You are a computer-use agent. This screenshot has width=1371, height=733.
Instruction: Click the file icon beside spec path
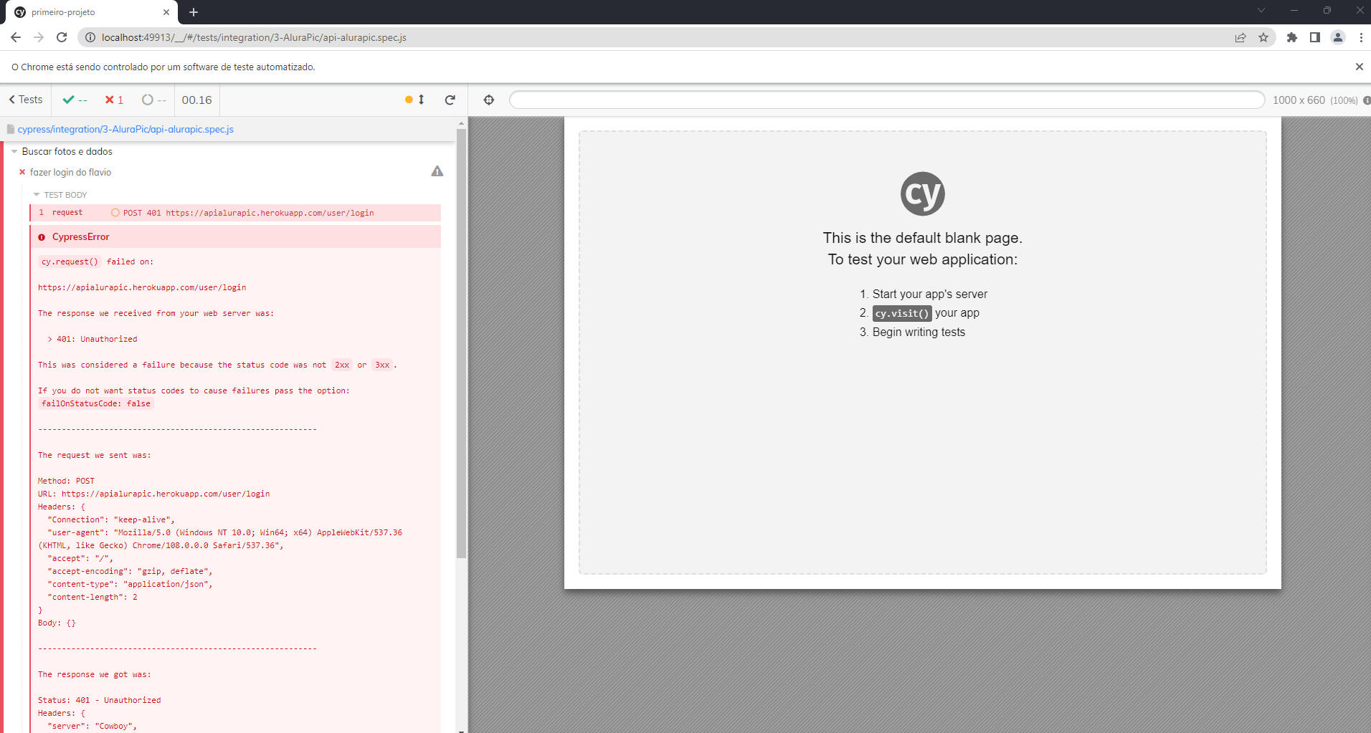(x=11, y=129)
